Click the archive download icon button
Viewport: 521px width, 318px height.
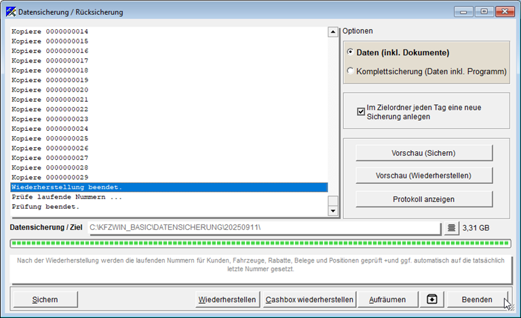[431, 300]
